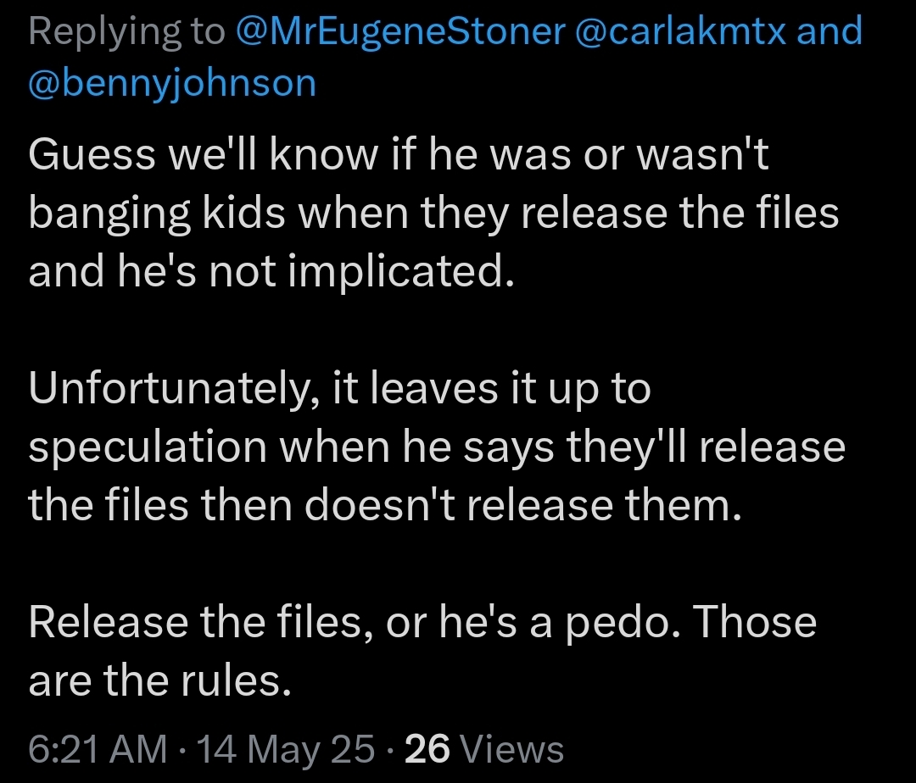Click the line "and he's not implicated."
Image resolution: width=916 pixels, height=783 pixels.
pyautogui.click(x=271, y=273)
